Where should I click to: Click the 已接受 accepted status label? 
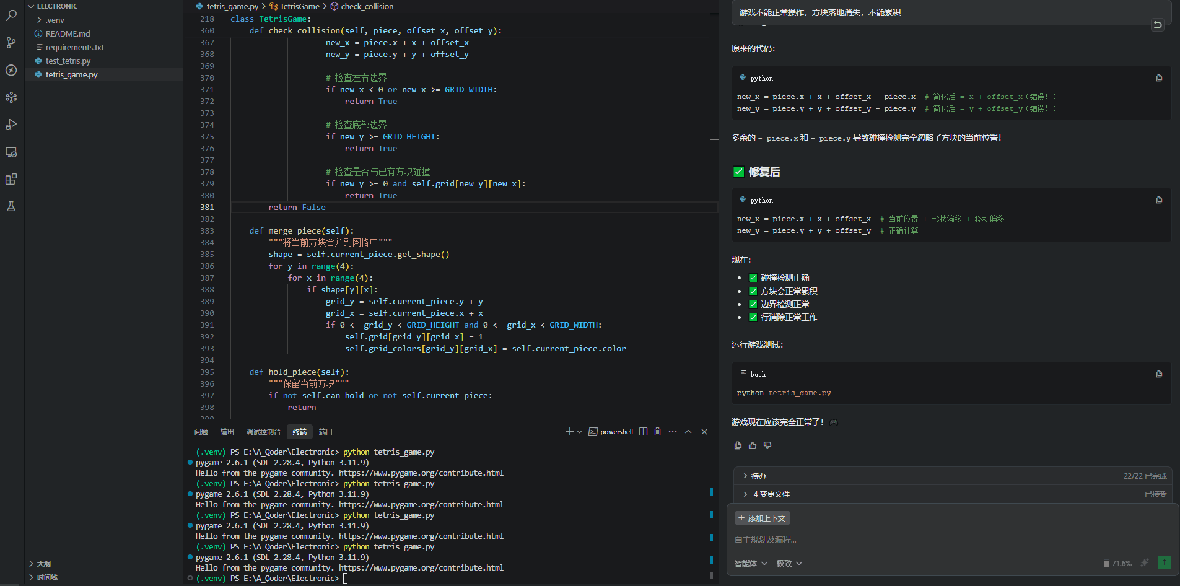(1155, 494)
